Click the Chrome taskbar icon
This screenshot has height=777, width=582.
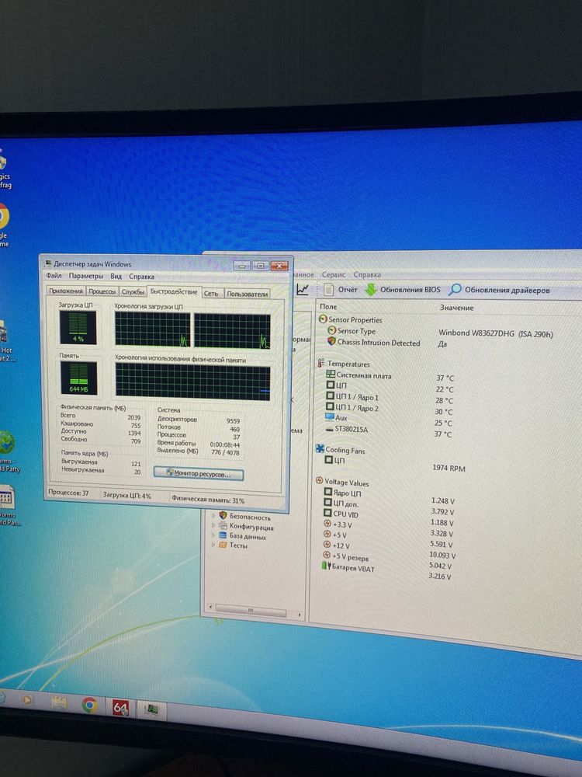click(89, 704)
